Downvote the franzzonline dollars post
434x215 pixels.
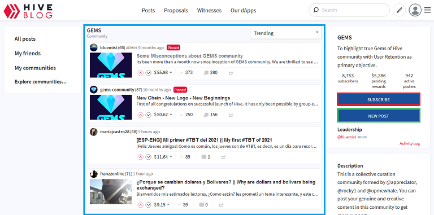(148, 205)
